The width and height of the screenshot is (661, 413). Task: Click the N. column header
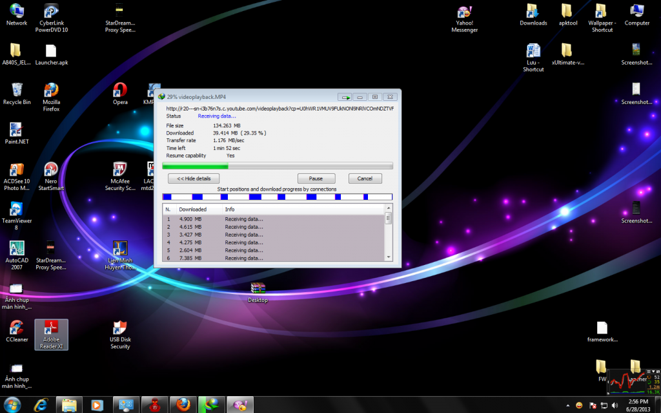point(169,209)
